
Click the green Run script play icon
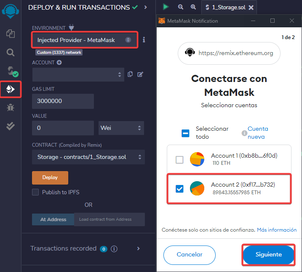(166, 7)
